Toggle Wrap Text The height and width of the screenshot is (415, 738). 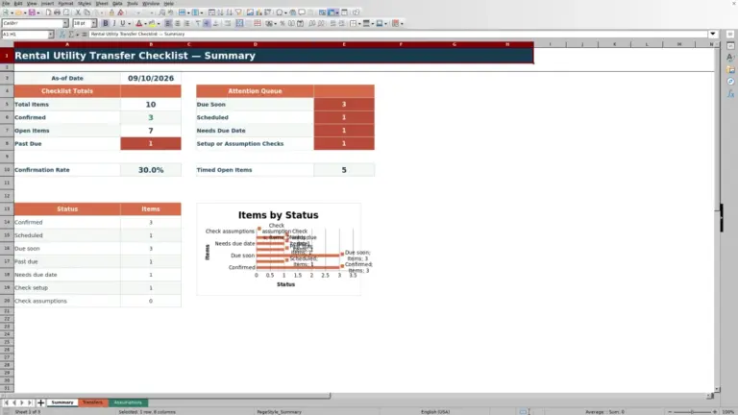(x=228, y=23)
